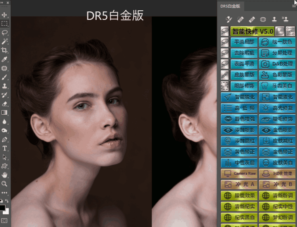Viewport: 297px width, 227px height.
Task: Select the Move tool
Action: pos(5,15)
